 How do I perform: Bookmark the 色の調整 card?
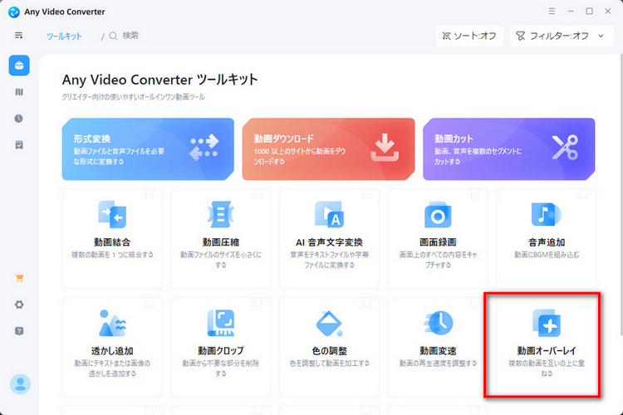click(366, 303)
